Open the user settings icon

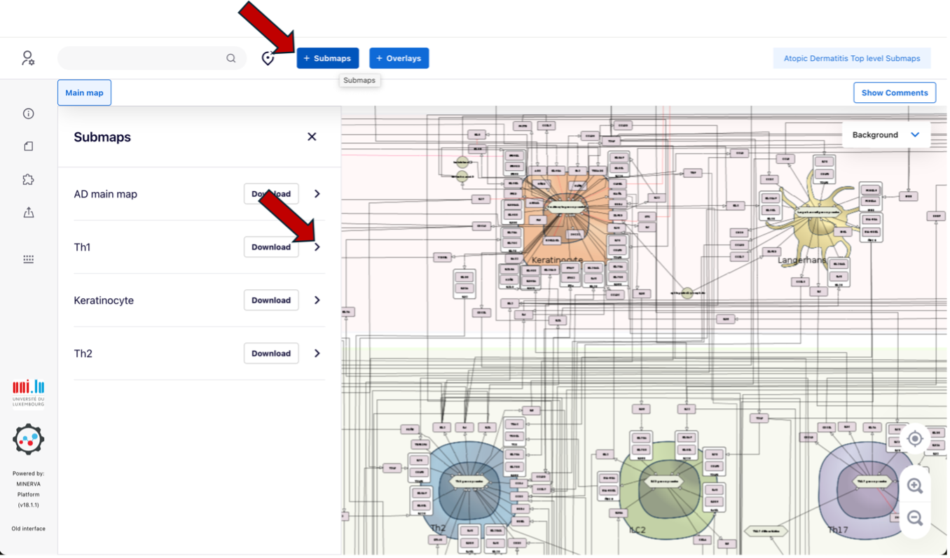pos(28,58)
